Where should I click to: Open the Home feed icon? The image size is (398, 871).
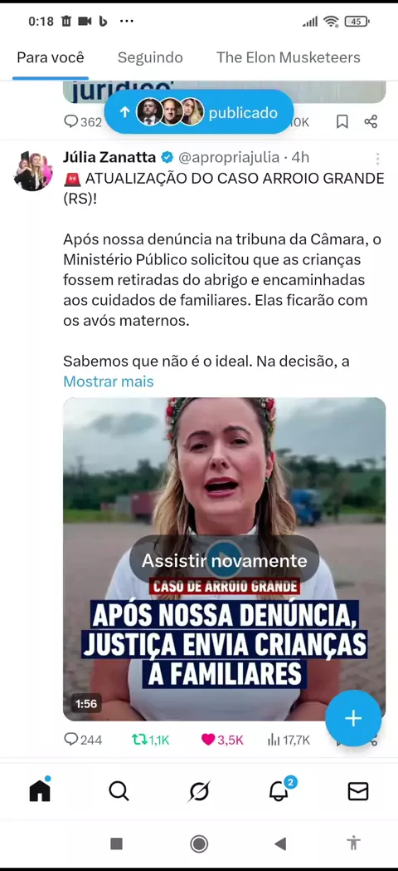40,790
